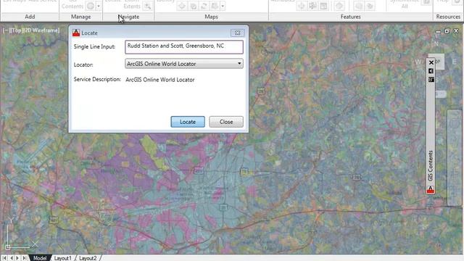Click the Close button in Locate dialog
The height and width of the screenshot is (261, 464).
tap(226, 122)
